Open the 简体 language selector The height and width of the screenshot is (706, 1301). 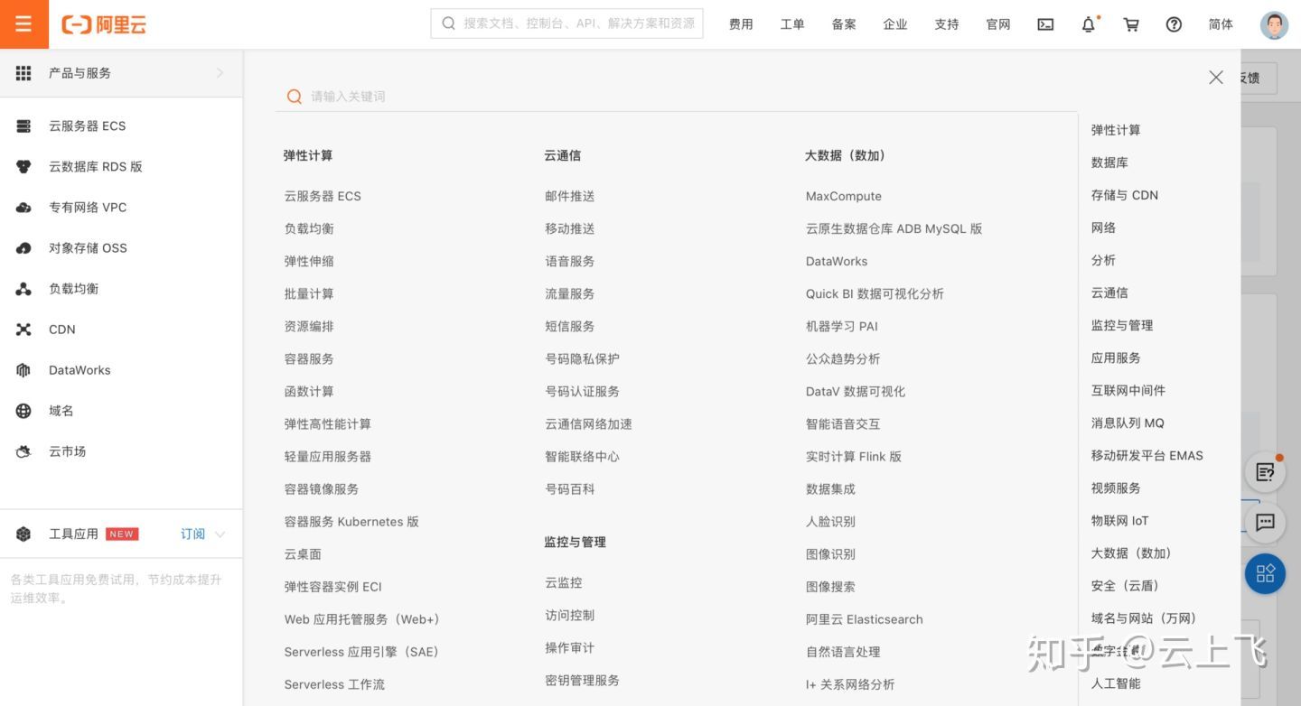tap(1221, 24)
